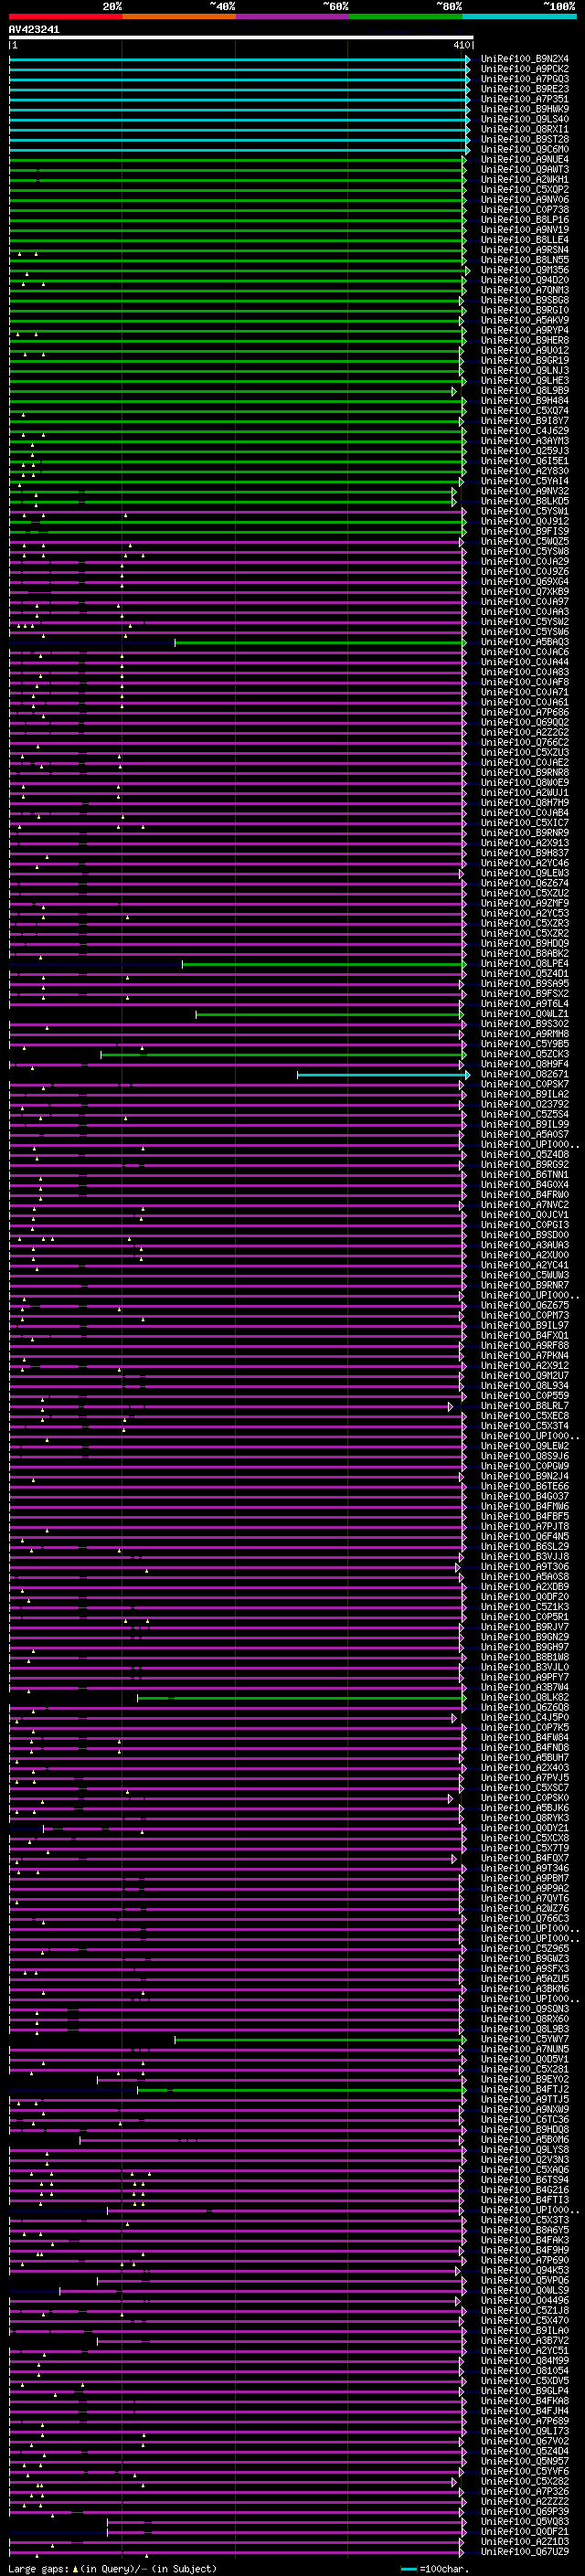Click the cyan partial alignment bar of UniRef100_O82671

[x=384, y=1075]
